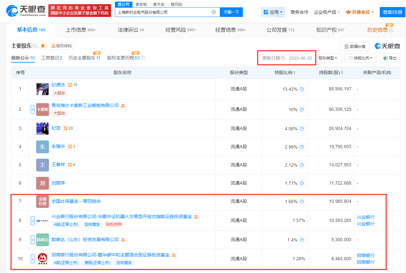This screenshot has width=406, height=273.
Task: Click the TianYanCha logo at top left
Action: pyautogui.click(x=25, y=11)
